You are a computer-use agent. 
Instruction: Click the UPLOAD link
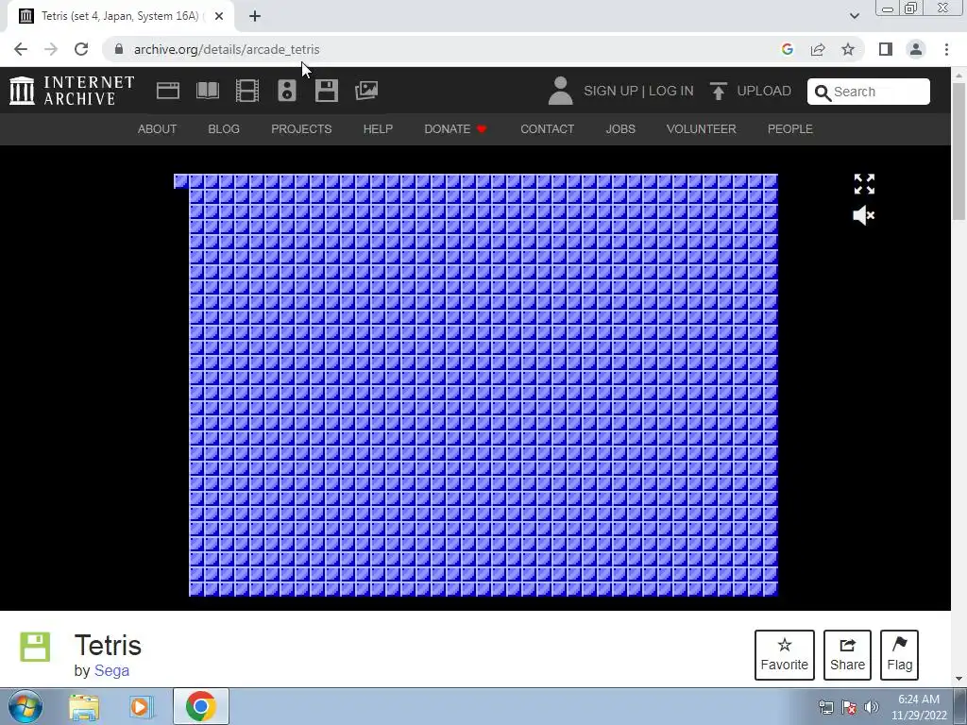click(764, 92)
